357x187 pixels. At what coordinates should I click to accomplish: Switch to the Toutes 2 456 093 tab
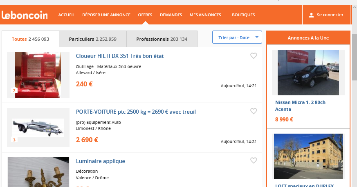(x=31, y=39)
